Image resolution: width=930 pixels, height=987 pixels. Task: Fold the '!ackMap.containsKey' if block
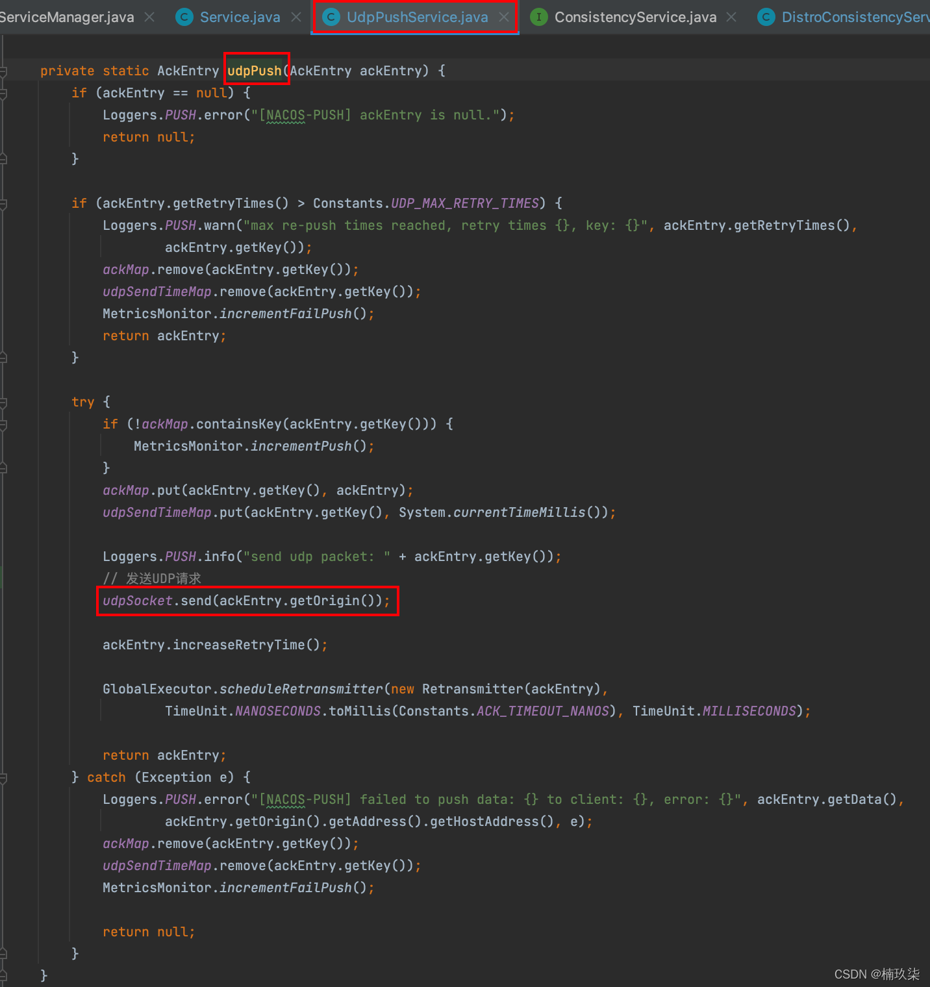(x=3, y=425)
